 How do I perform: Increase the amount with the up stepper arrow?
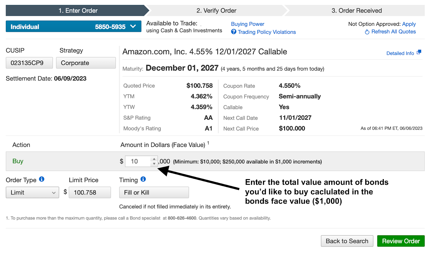coord(154,159)
